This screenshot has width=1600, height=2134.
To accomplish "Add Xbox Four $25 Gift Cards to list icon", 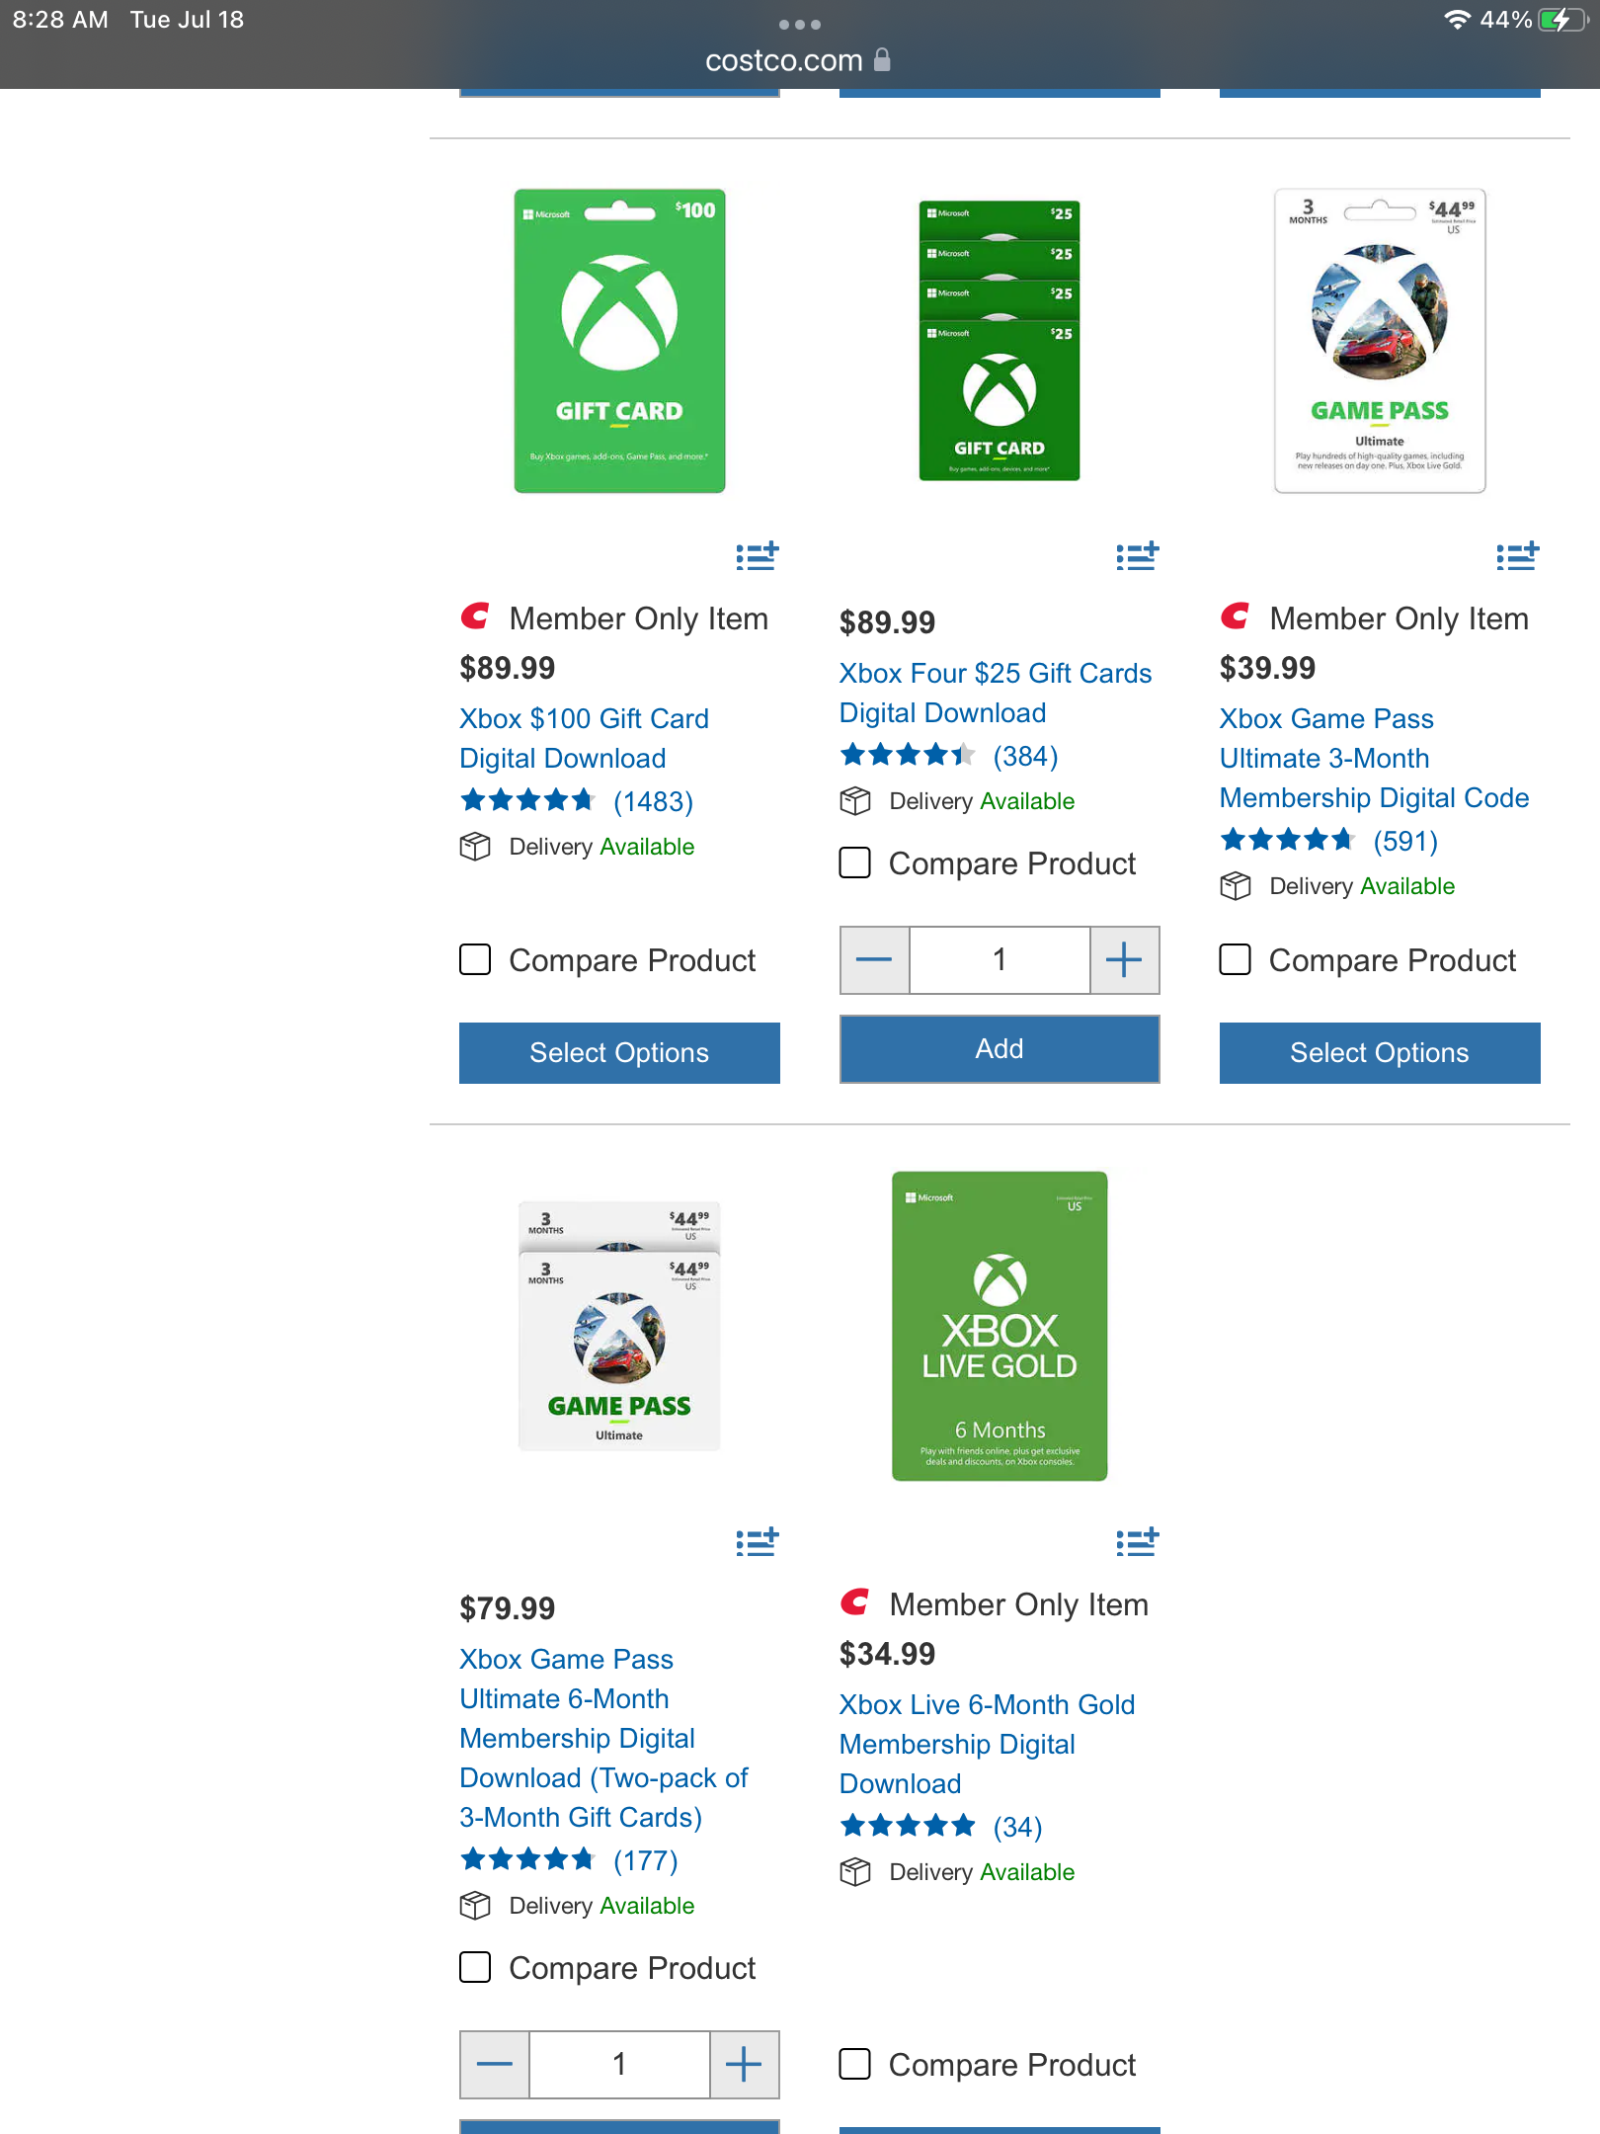I will 1138,556.
